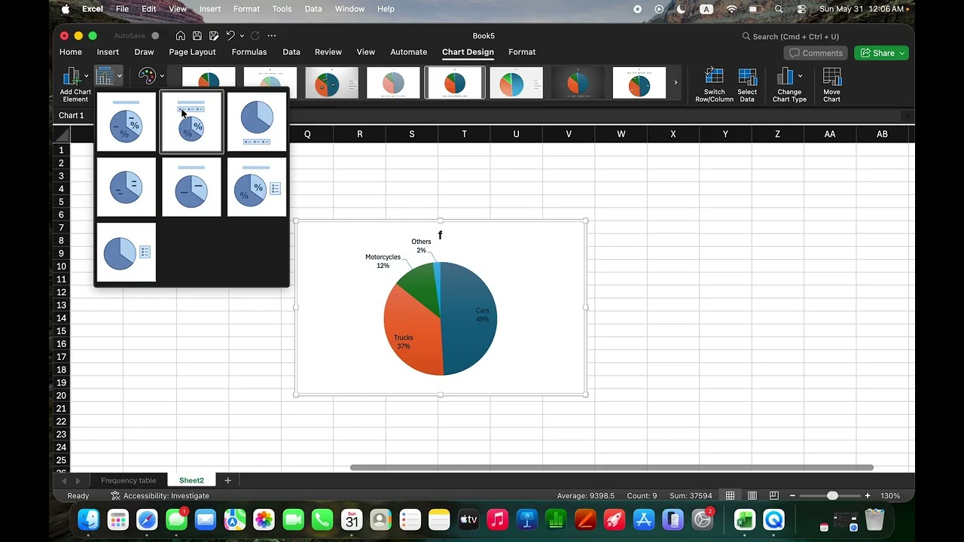
Task: Open the Page Layout ribbon tab
Action: point(192,52)
